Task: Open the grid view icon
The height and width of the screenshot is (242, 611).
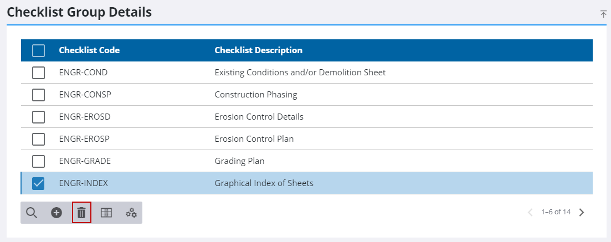Action: point(106,213)
